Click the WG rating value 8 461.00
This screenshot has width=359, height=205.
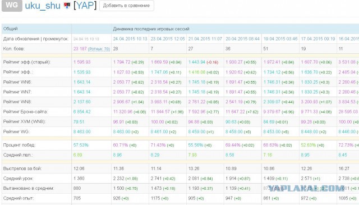click(159, 131)
